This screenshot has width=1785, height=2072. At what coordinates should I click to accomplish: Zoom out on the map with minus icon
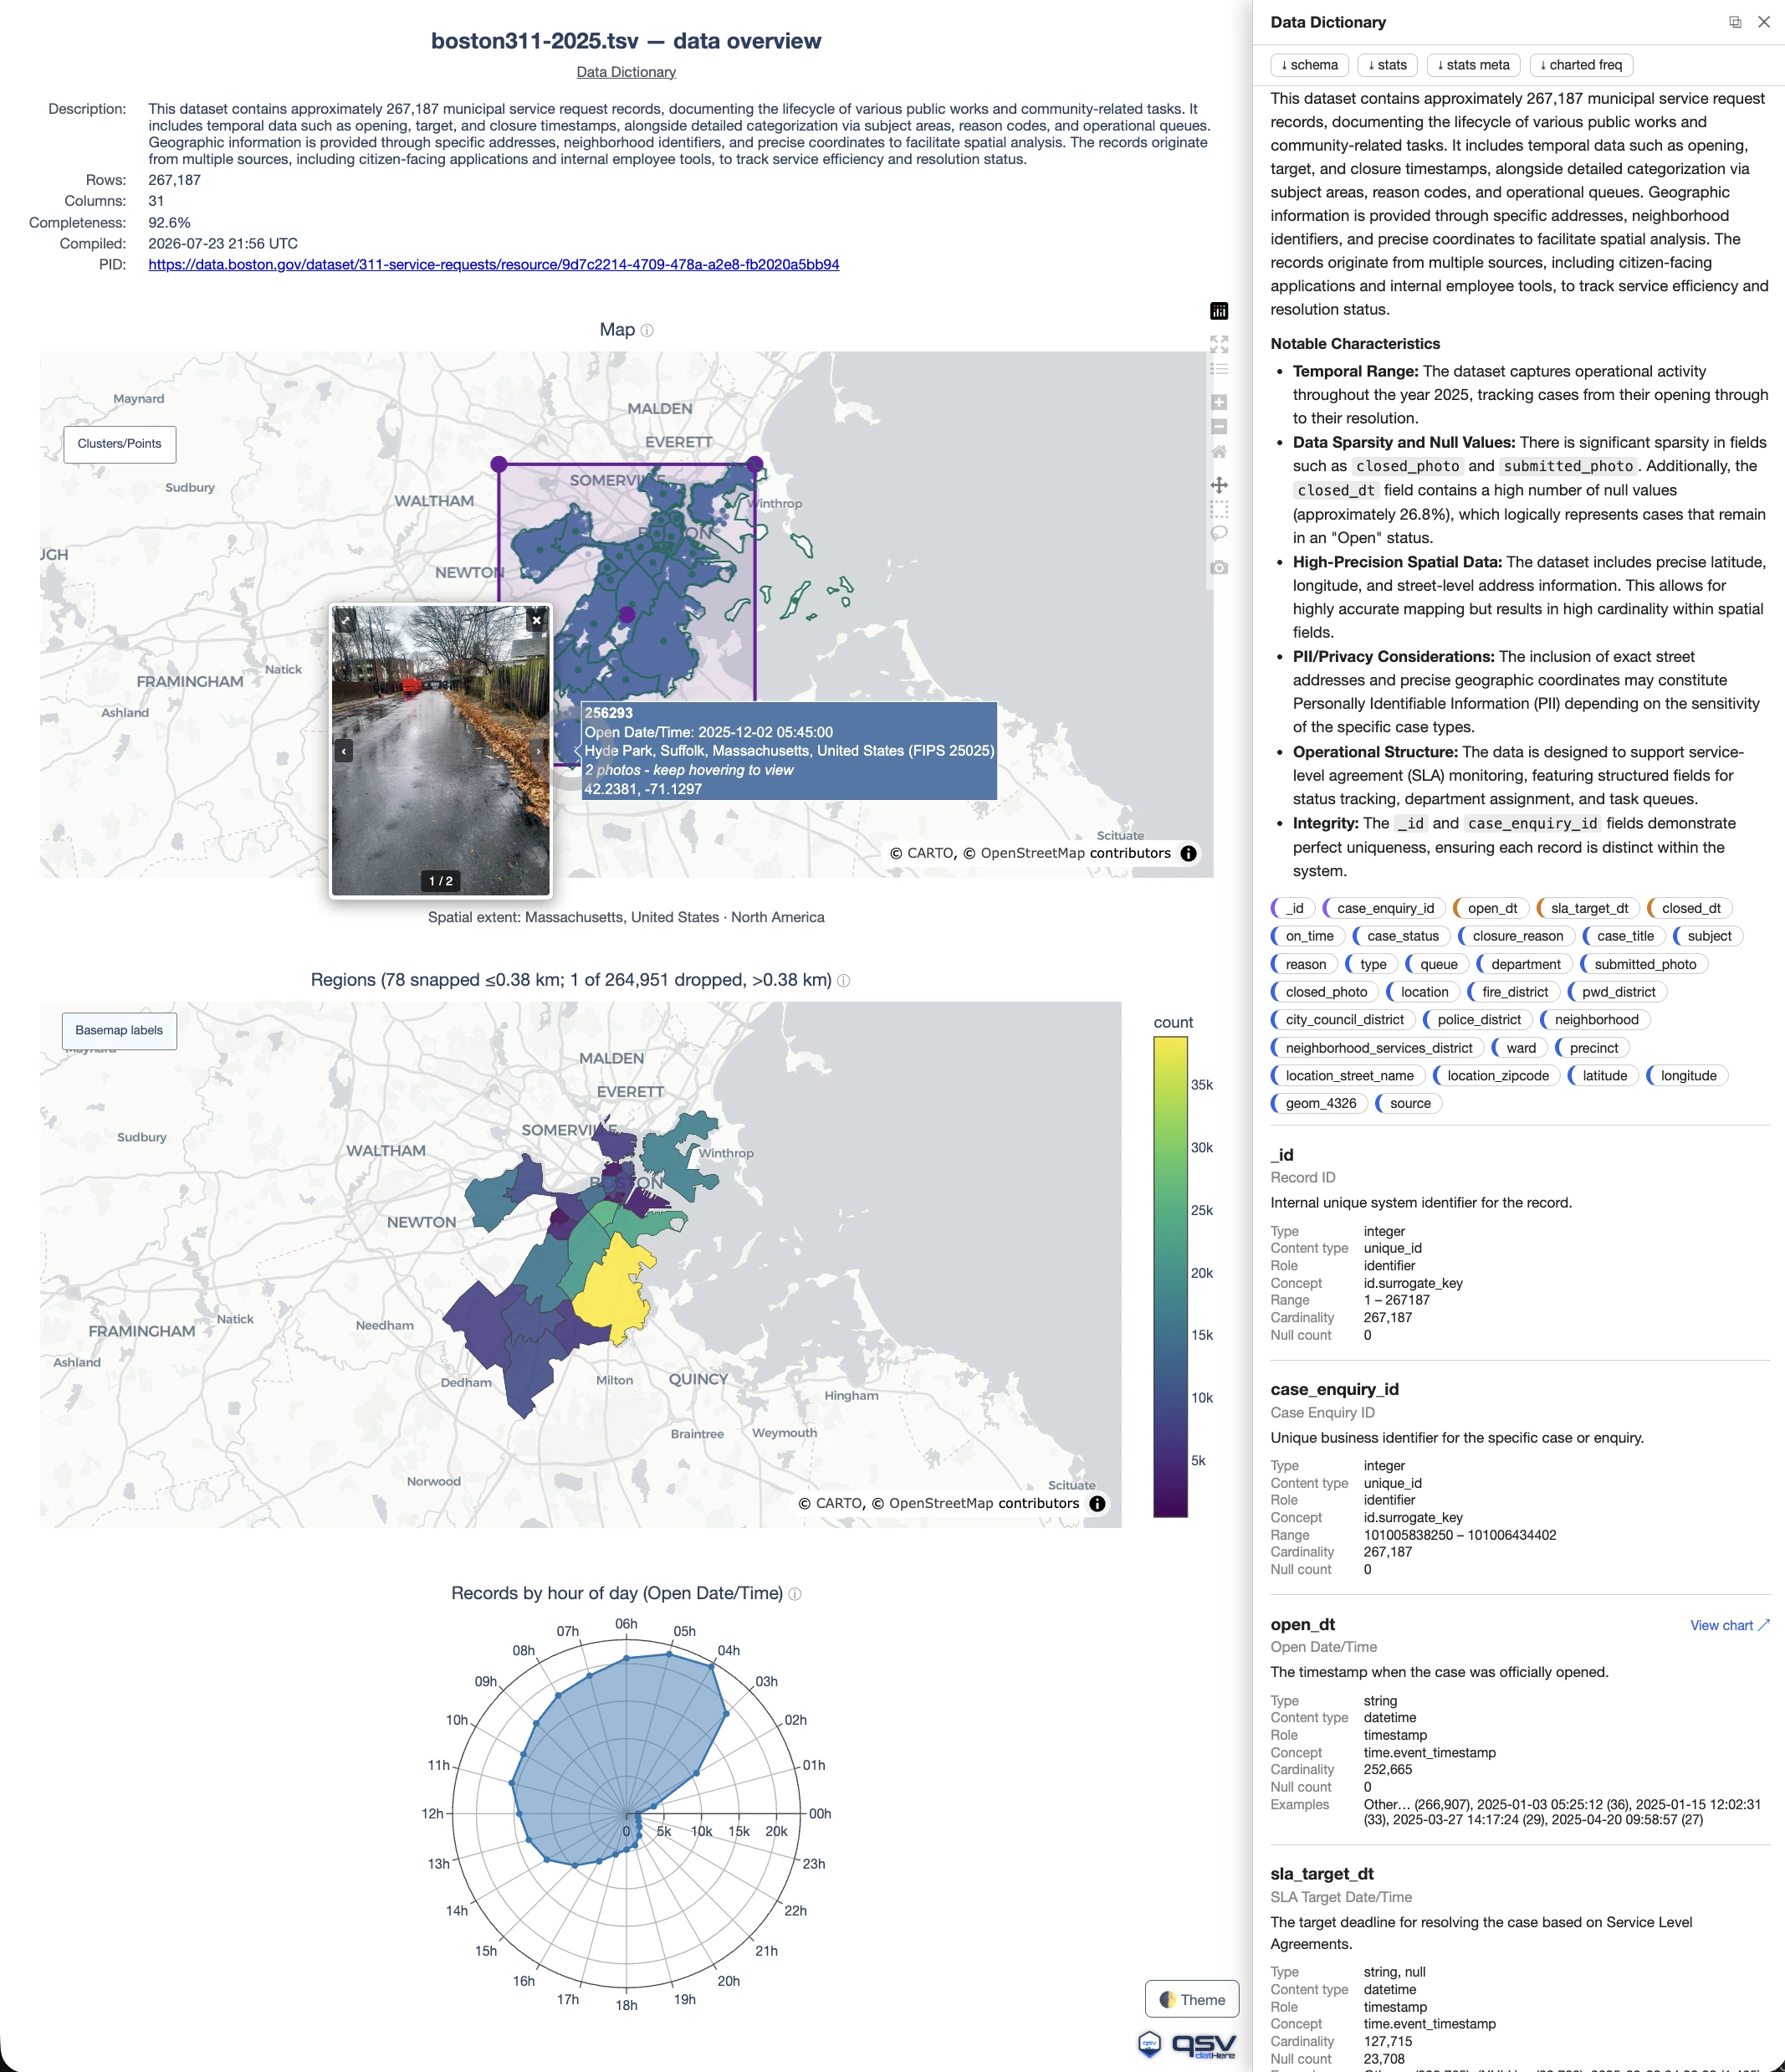[1219, 427]
